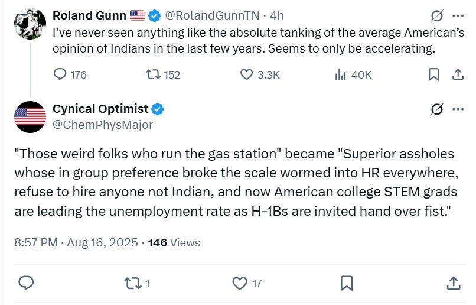Reply to Cynical Optimist's post
This screenshot has width=476, height=305.
pos(26,283)
